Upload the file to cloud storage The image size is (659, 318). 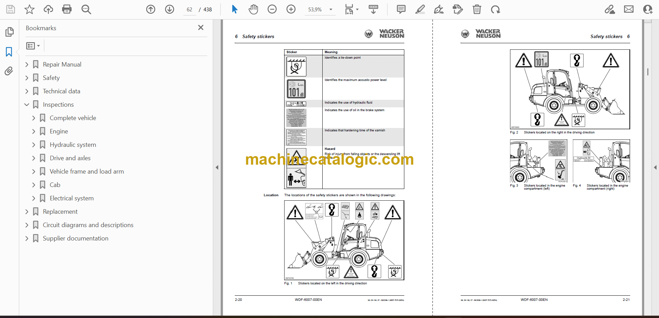(48, 9)
